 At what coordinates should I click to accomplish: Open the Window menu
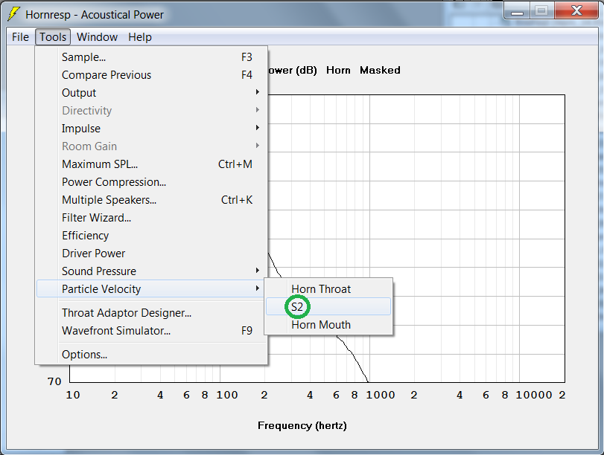click(x=97, y=37)
